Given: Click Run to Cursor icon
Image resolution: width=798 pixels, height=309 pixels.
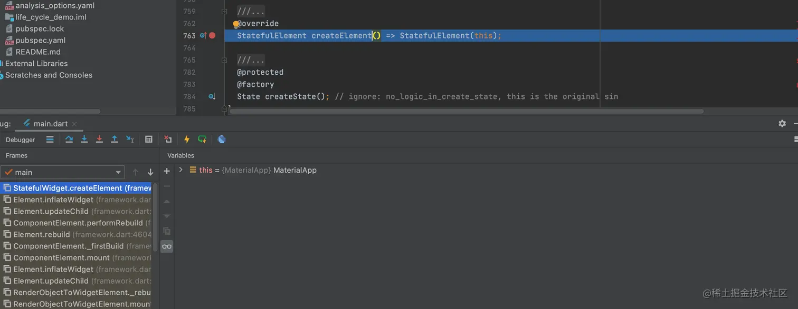Looking at the screenshot, I should (130, 139).
